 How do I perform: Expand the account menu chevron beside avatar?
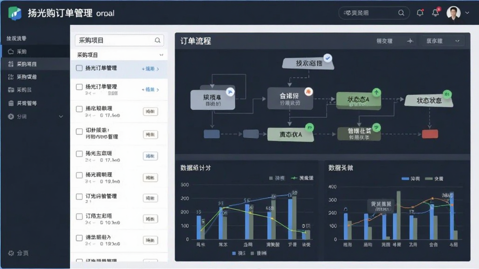coord(467,13)
